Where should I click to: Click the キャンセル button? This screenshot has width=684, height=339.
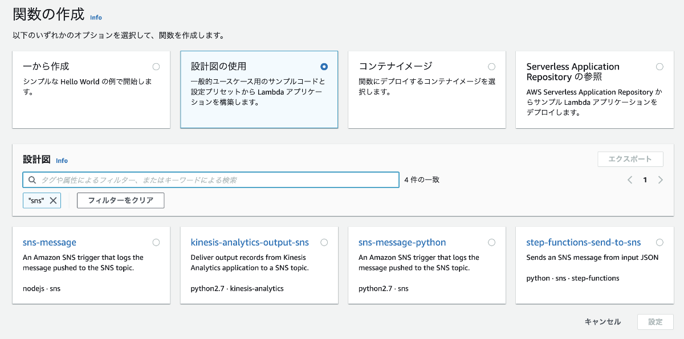pos(602,322)
